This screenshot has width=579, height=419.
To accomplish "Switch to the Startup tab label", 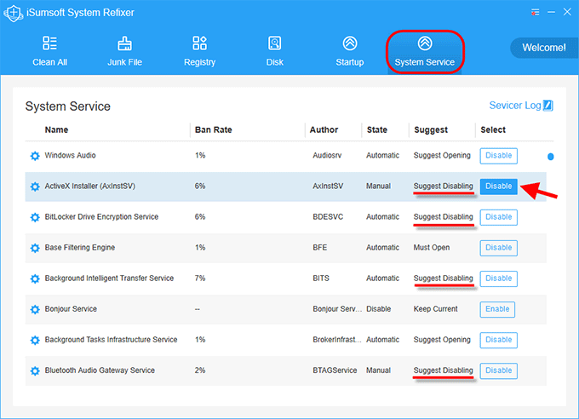I will coord(350,62).
